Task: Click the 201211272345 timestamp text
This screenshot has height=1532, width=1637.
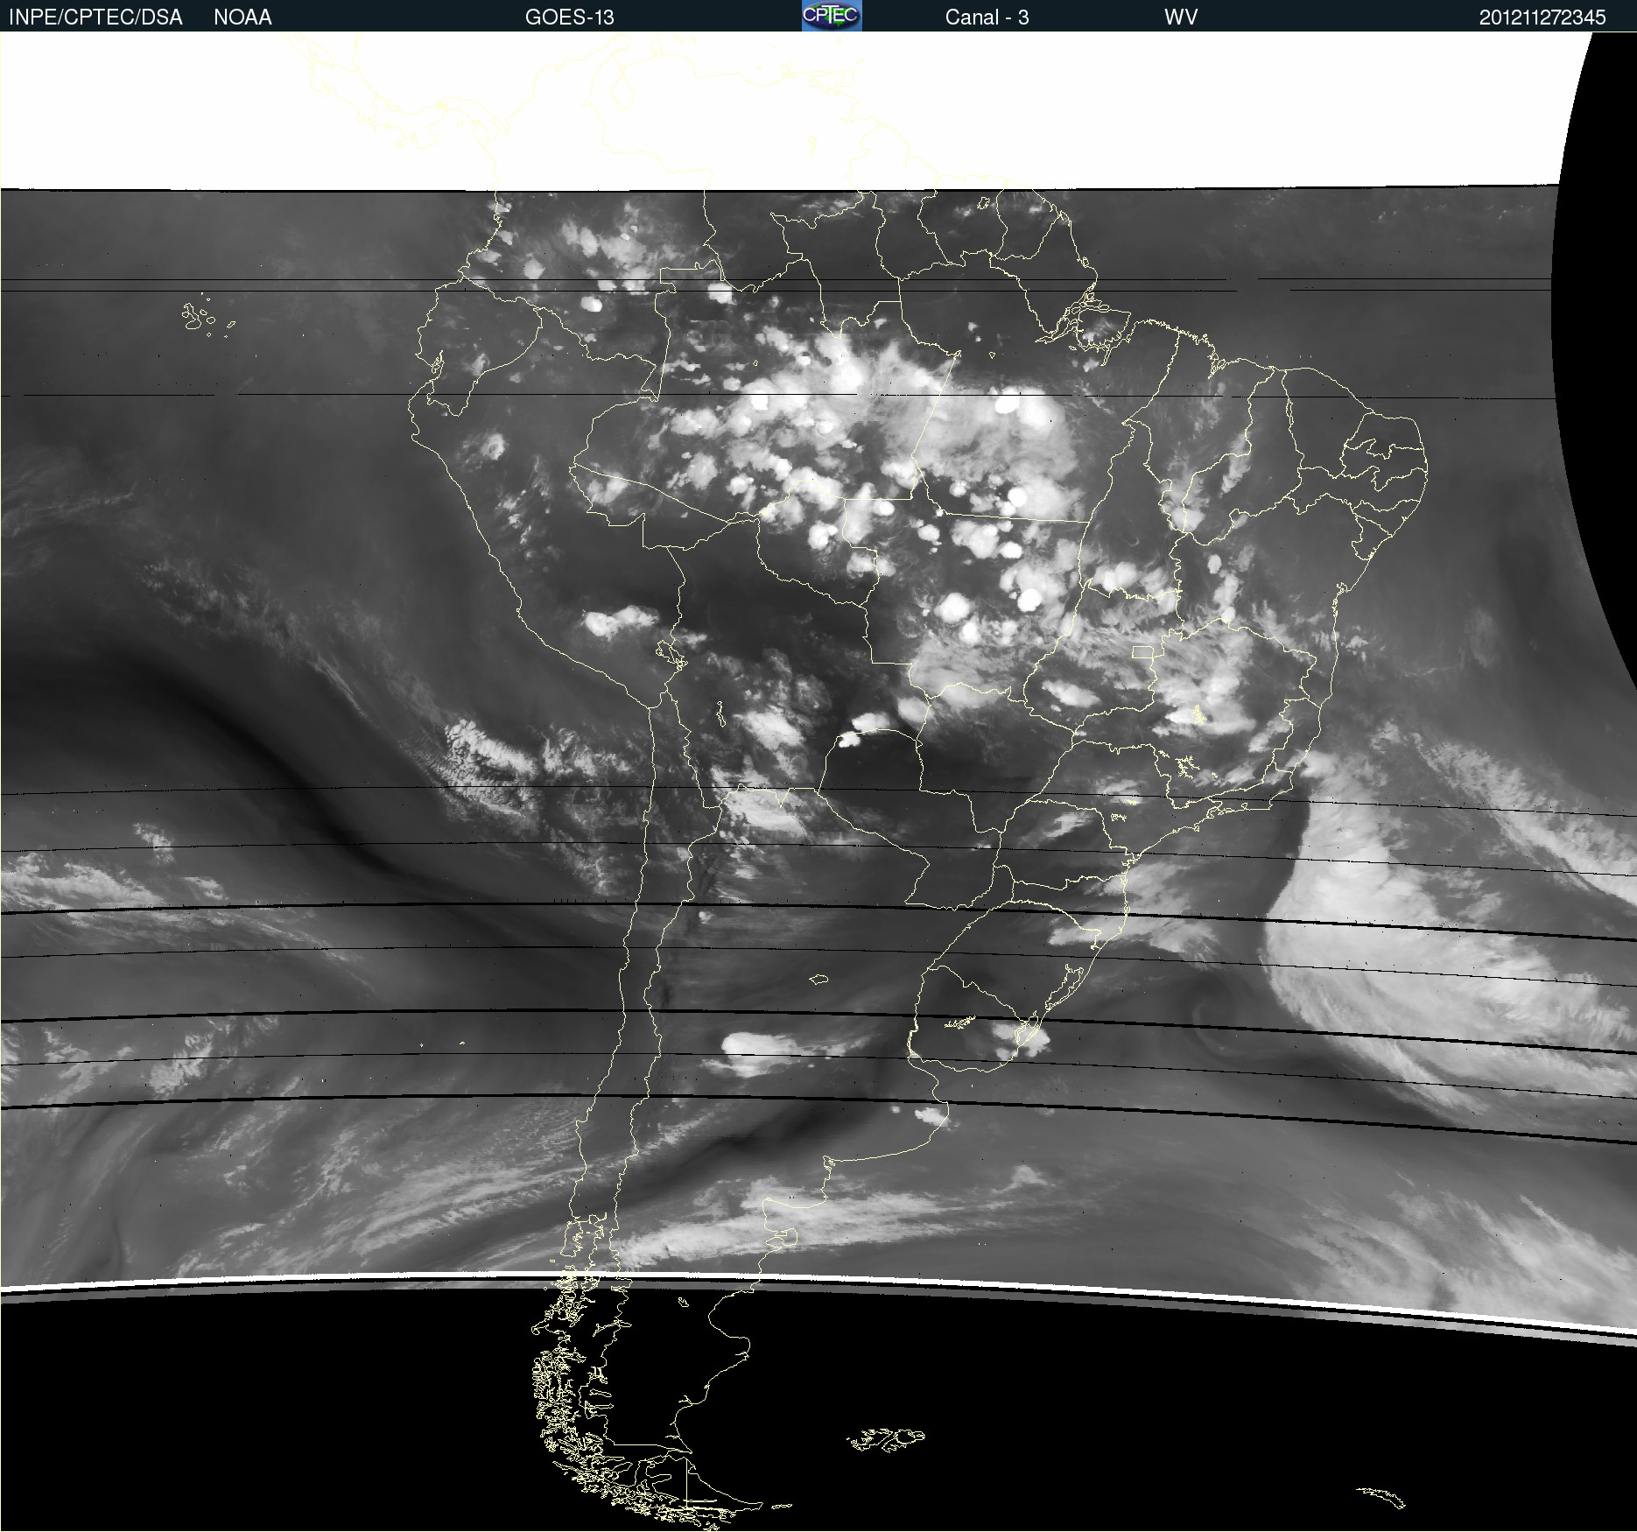Action: click(1542, 17)
